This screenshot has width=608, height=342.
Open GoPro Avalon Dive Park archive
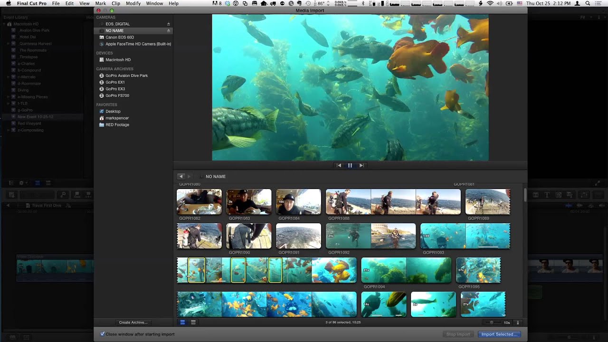126,76
